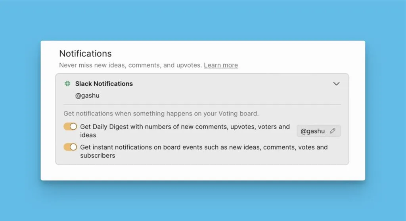This screenshot has width=406, height=221.
Task: Click the Voting board description sentence
Action: (x=161, y=113)
